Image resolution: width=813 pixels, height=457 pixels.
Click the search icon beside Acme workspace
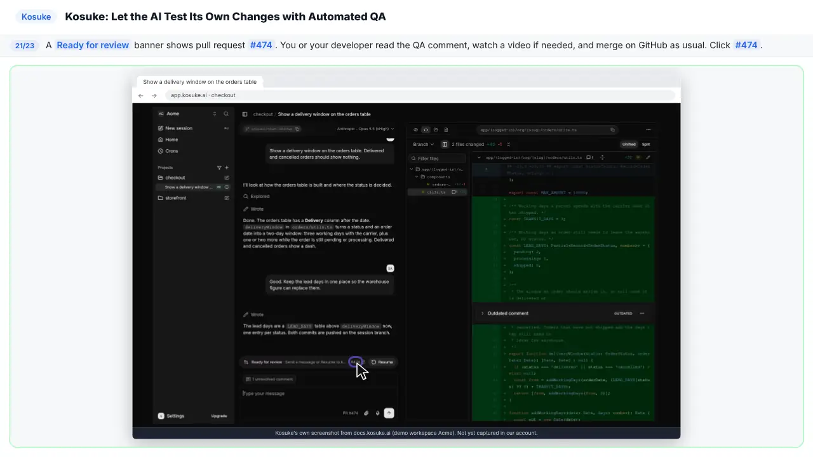point(226,114)
